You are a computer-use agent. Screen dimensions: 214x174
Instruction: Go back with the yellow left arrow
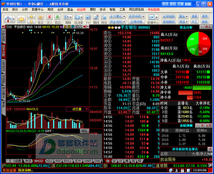(x=21, y=19)
